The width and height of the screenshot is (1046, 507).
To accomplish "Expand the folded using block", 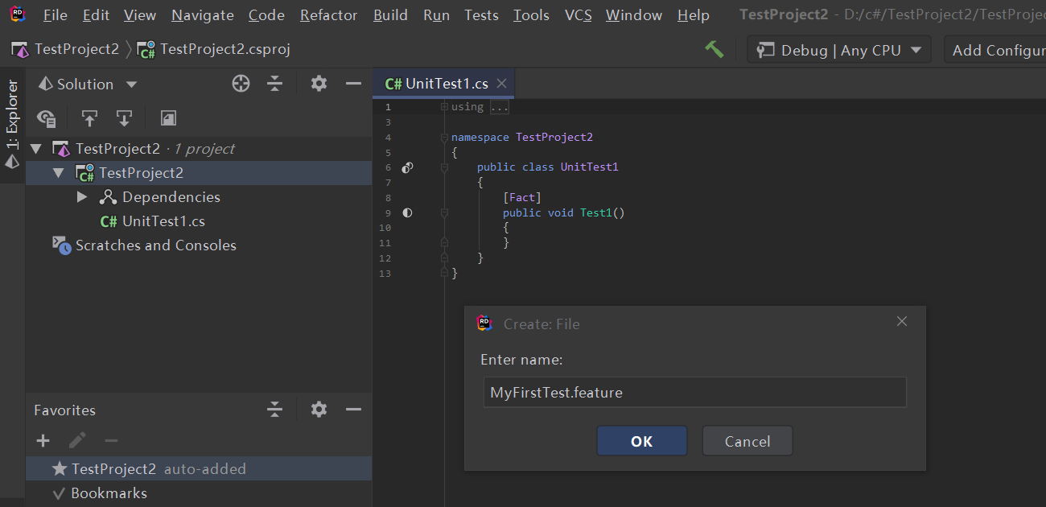I will (499, 106).
